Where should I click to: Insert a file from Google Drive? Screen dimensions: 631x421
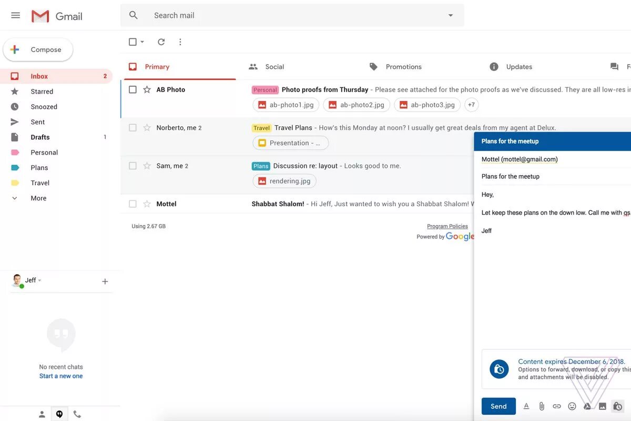click(x=587, y=406)
